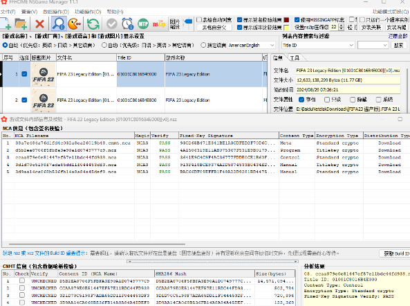Click the red X remove icon
The width and height of the screenshot is (410, 306).
(39, 24)
